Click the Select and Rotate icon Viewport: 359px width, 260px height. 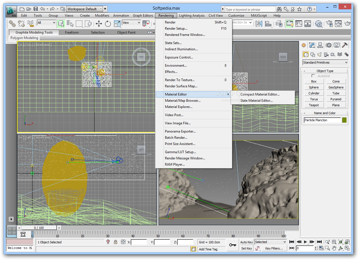coord(108,23)
